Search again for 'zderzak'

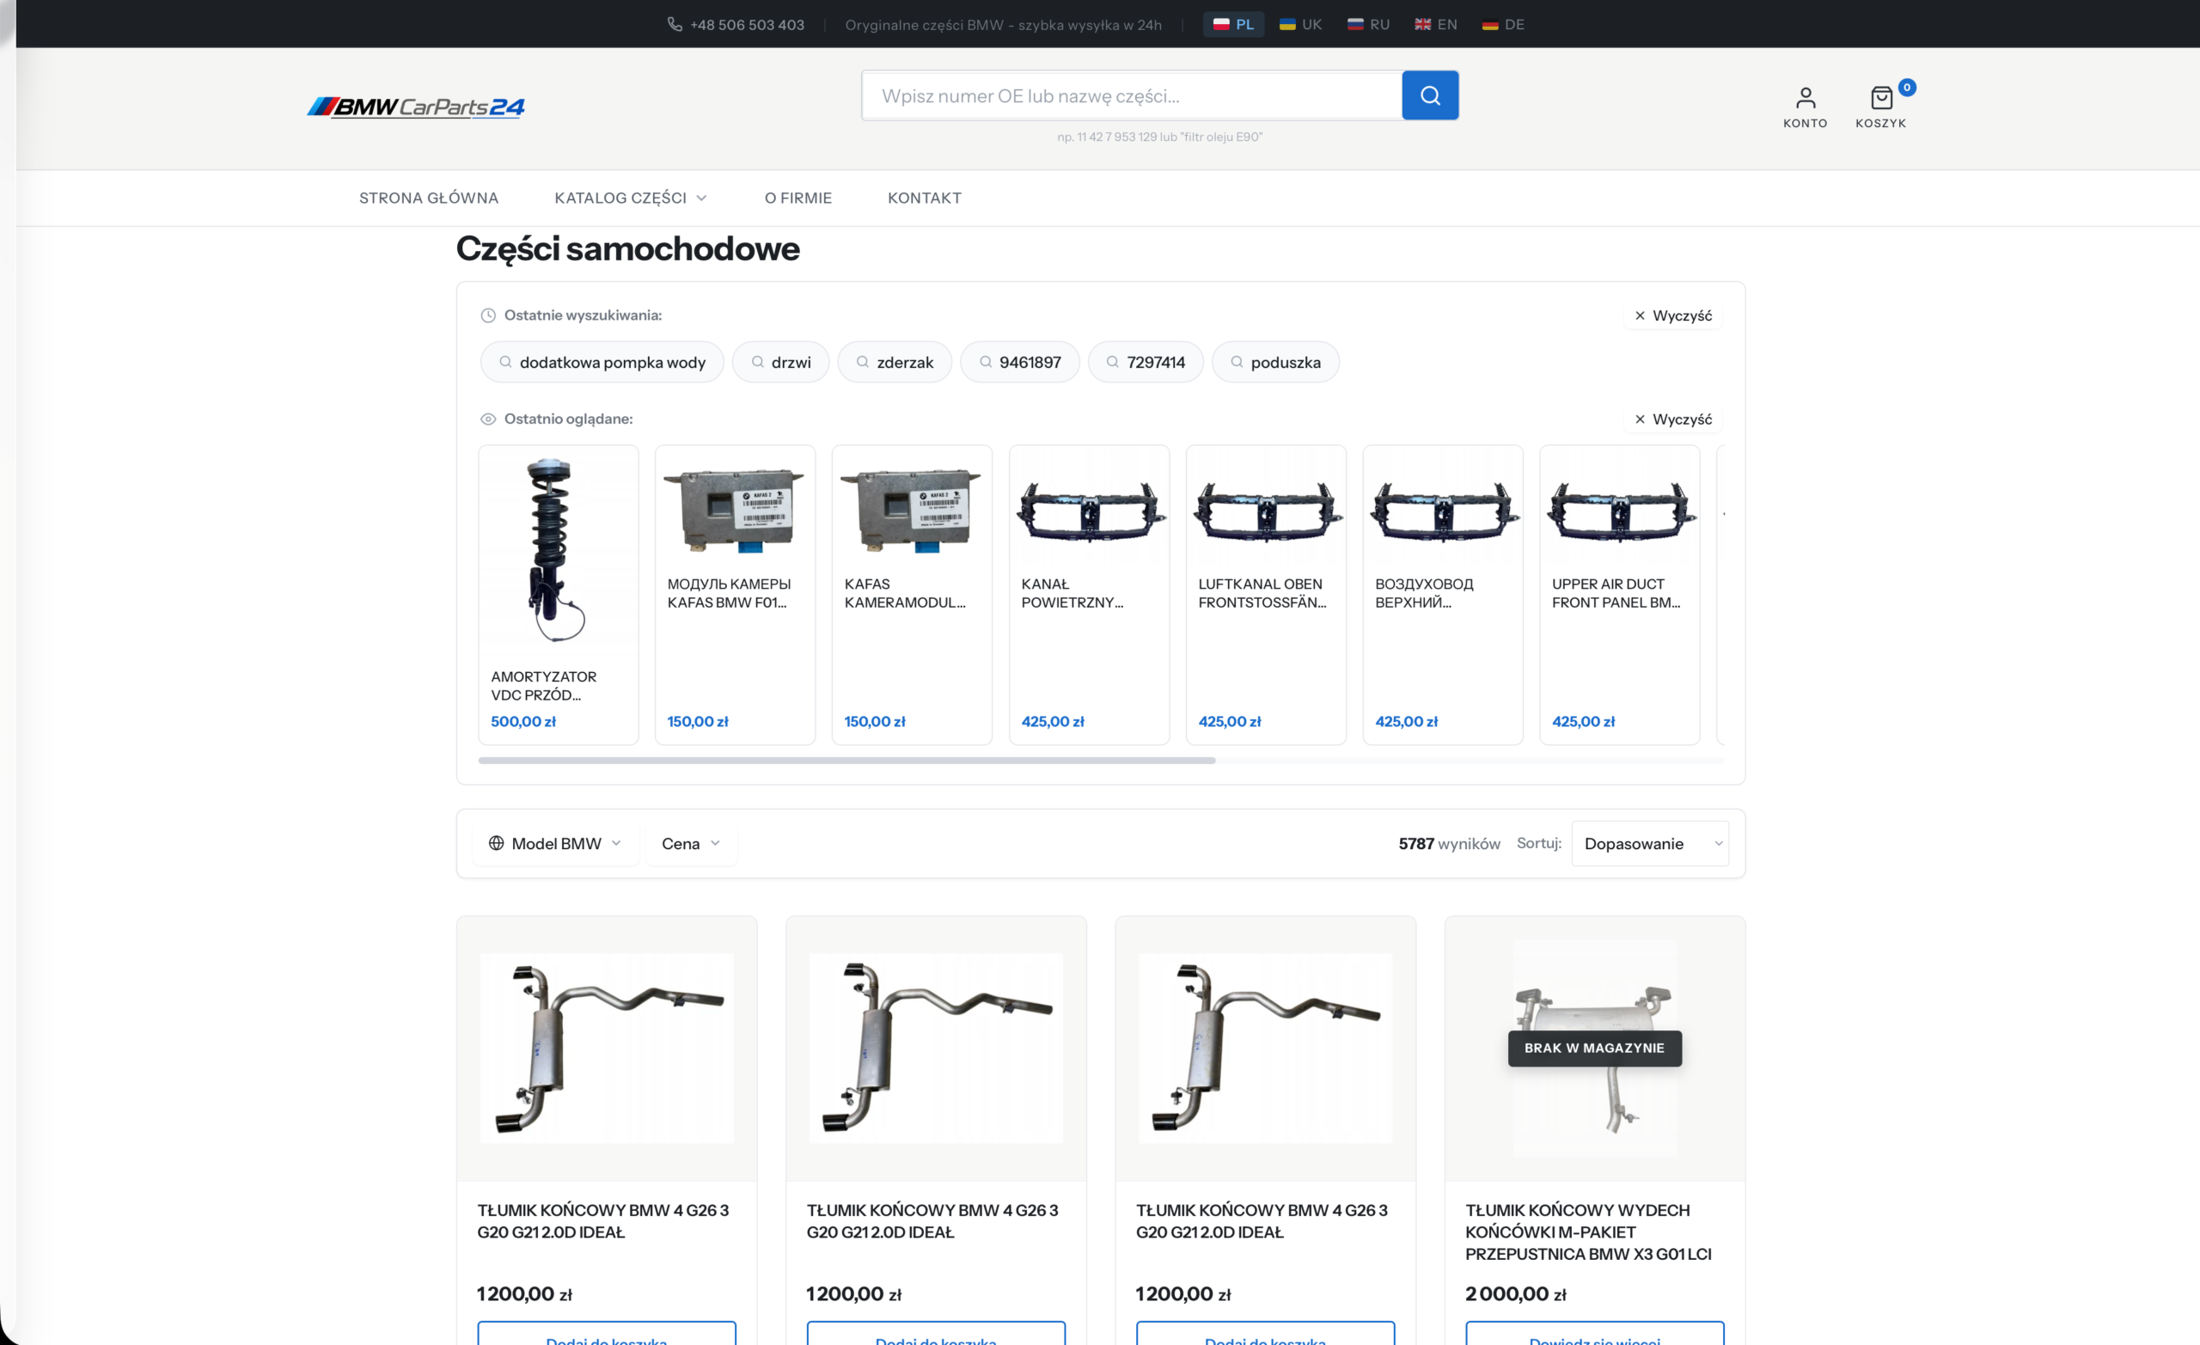point(895,362)
